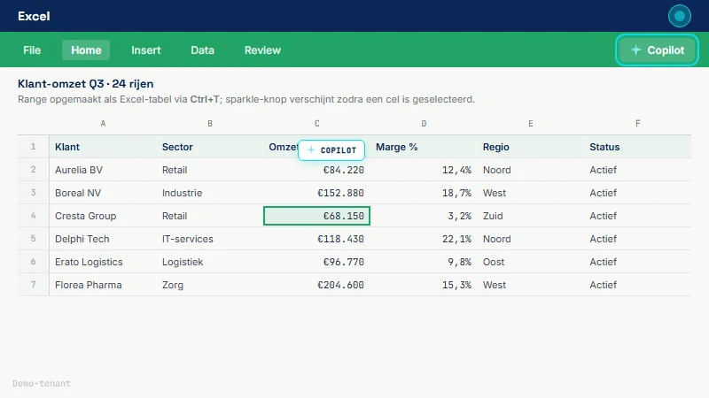Screen dimensions: 709x398
Task: Select row 5 header
Action: pyautogui.click(x=33, y=239)
